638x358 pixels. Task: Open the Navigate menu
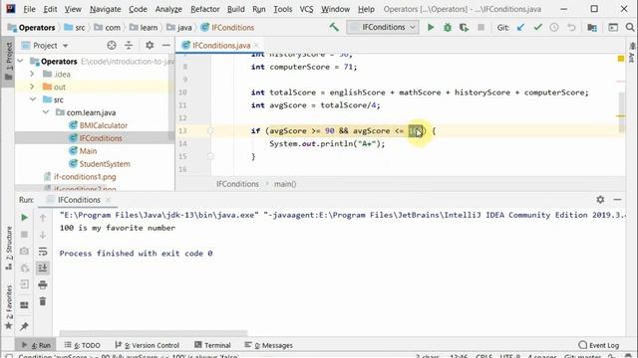tap(105, 9)
